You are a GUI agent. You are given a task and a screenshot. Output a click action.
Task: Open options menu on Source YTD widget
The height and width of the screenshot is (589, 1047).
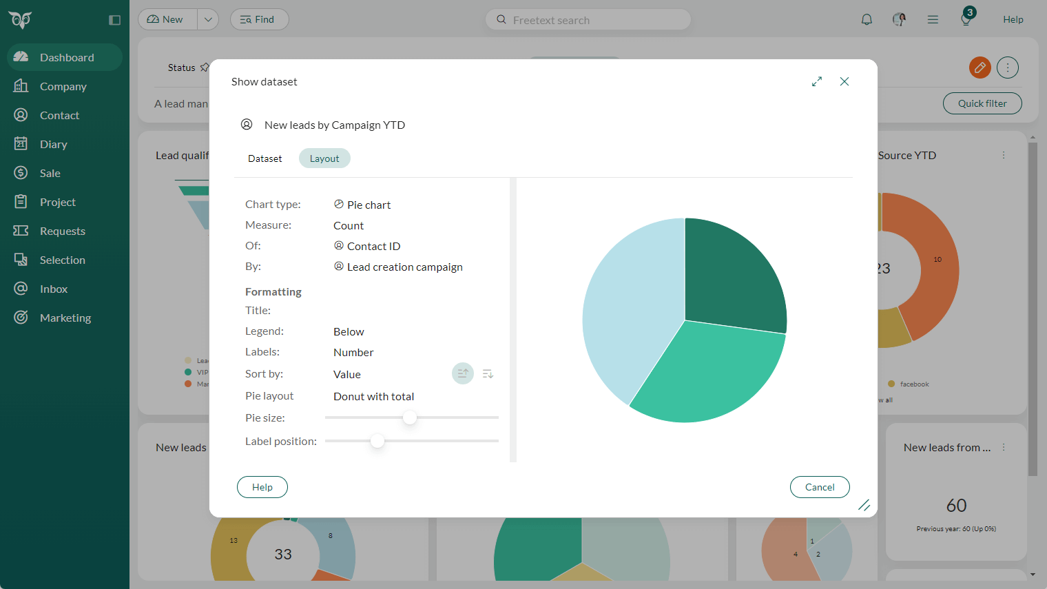pos(1004,155)
